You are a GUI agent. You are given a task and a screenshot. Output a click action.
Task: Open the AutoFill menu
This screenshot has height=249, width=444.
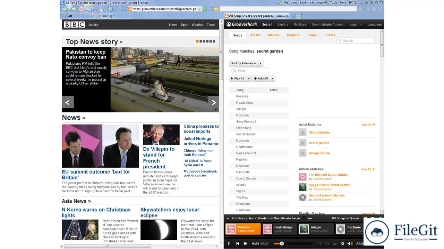pos(322,2)
